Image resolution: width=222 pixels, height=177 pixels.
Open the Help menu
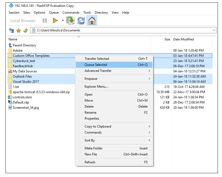click(126, 13)
